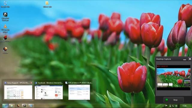Image resolution: width=192 pixels, height=108 pixels.
Task: Switch to Atheros download progress thumbnail
Action: click(79, 92)
